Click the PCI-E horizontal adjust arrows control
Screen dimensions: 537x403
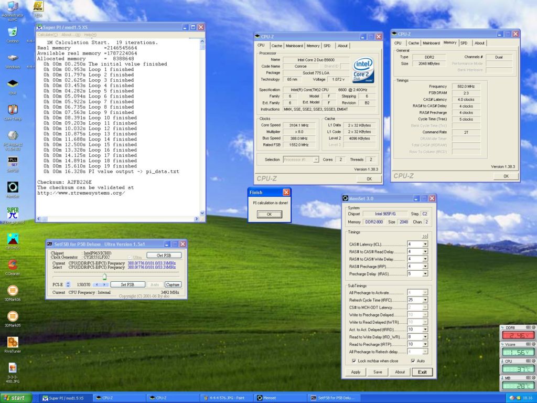click(101, 284)
